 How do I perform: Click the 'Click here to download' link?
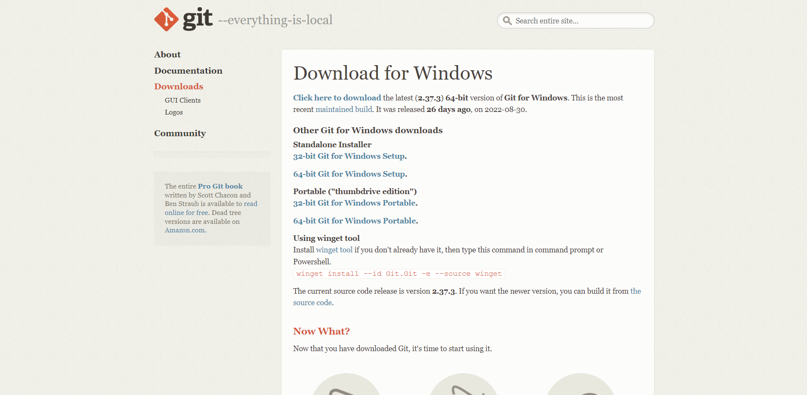pos(337,98)
